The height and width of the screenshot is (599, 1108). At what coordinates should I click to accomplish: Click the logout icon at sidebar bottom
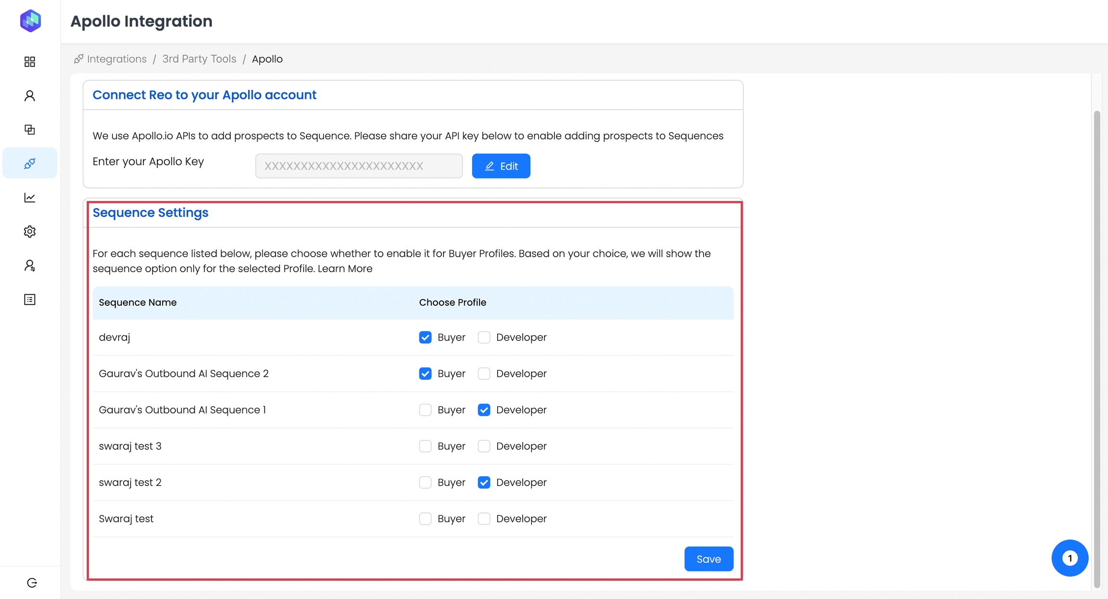coord(32,583)
